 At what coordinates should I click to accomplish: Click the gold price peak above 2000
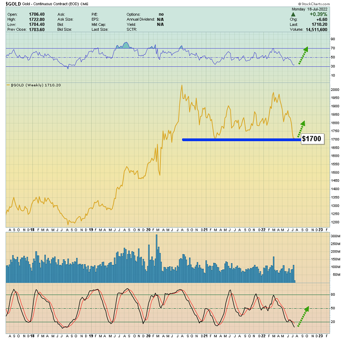pos(182,86)
